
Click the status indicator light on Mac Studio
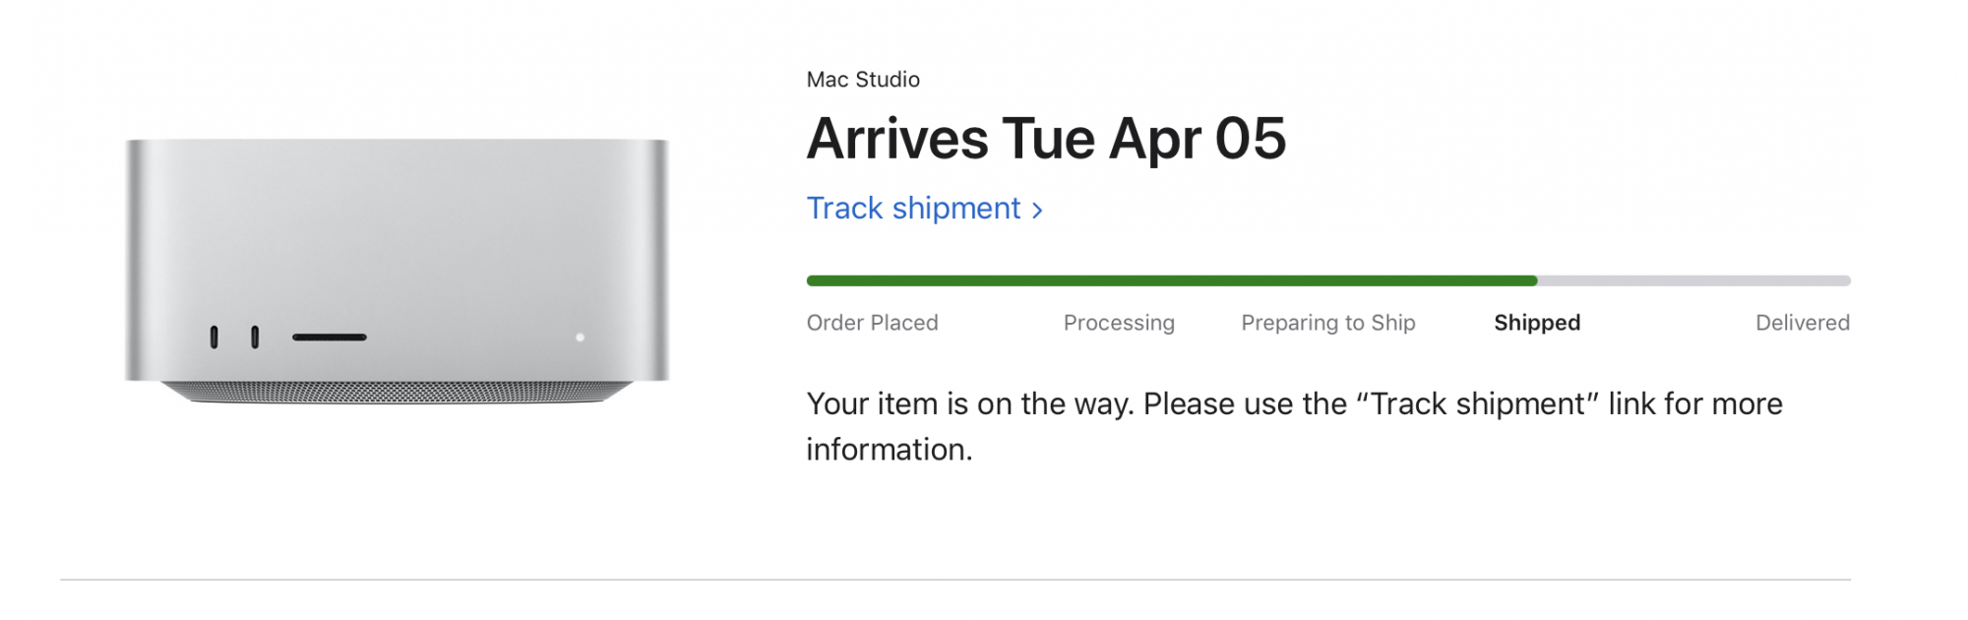click(580, 338)
